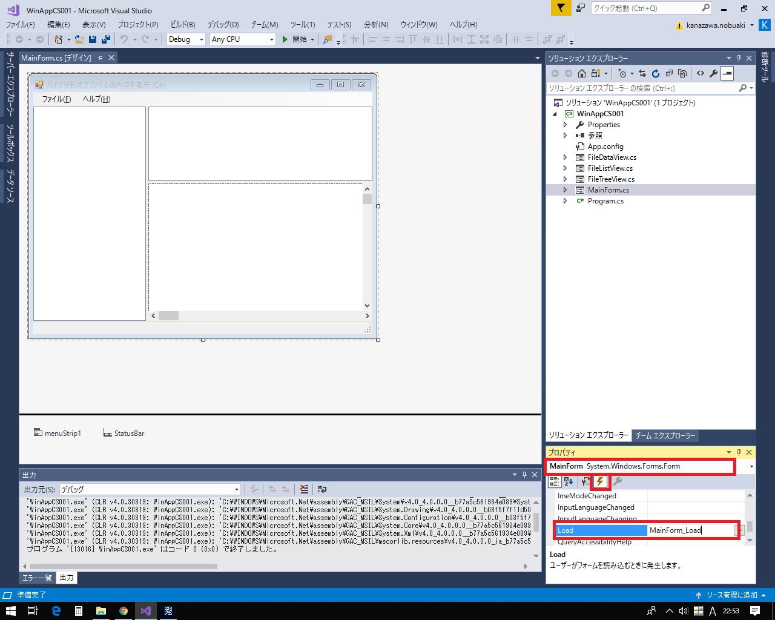Viewport: 775px width, 620px height.
Task: Open the Output source デバッグ dropdown
Action: click(237, 489)
